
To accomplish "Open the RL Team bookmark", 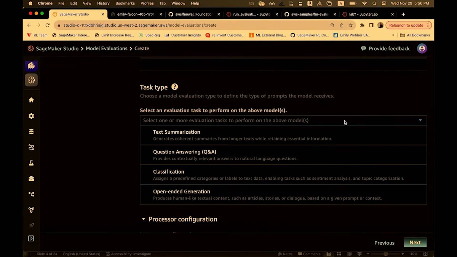I will coord(37,35).
